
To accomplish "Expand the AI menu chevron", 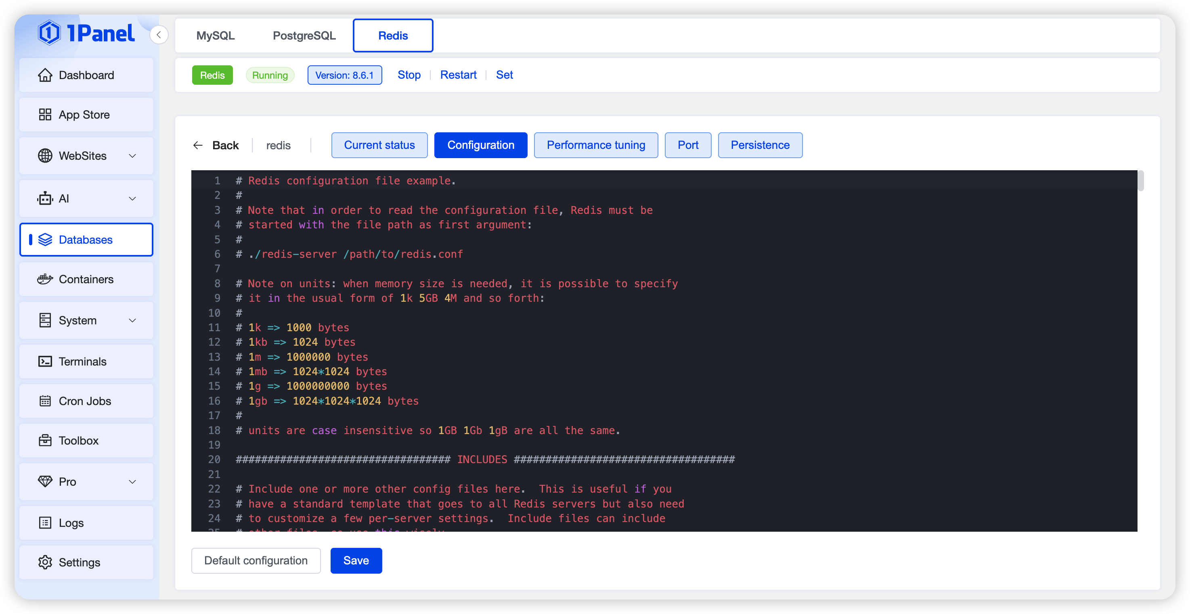I will pos(132,198).
